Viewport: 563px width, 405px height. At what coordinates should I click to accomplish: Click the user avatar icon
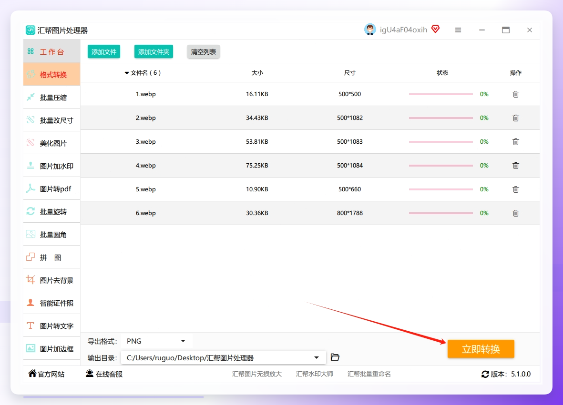[370, 30]
